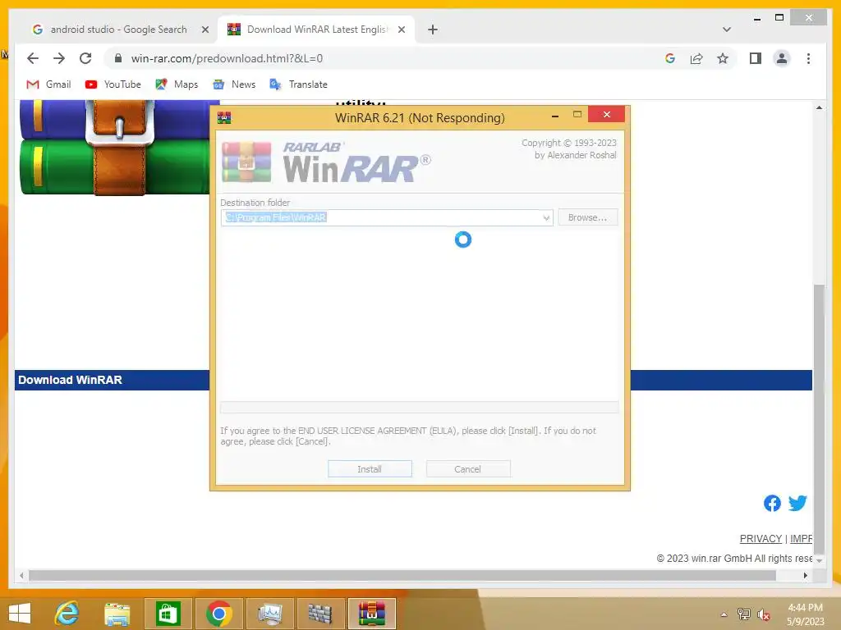This screenshot has width=841, height=630.
Task: Click the installer progress bar
Action: point(420,408)
